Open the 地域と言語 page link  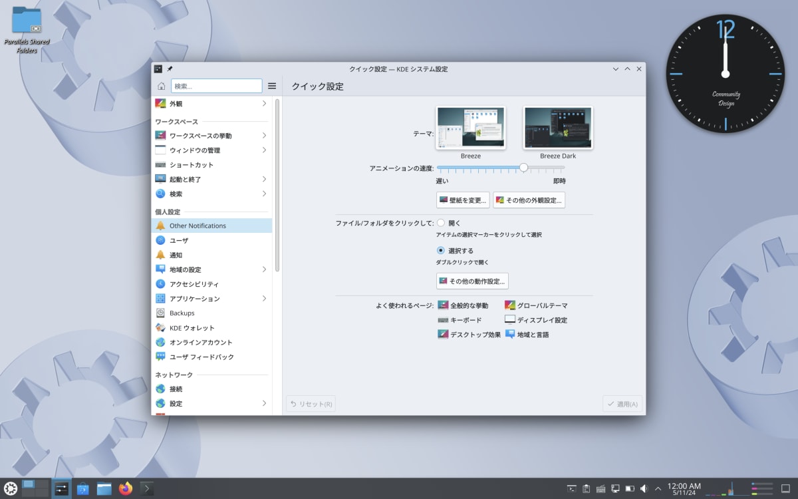pos(527,335)
